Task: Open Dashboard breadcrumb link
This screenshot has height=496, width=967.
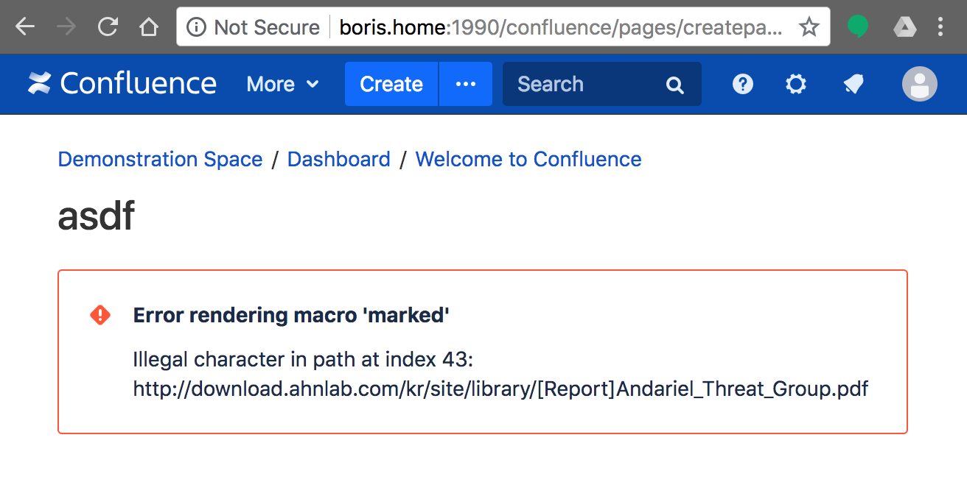Action: tap(339, 159)
